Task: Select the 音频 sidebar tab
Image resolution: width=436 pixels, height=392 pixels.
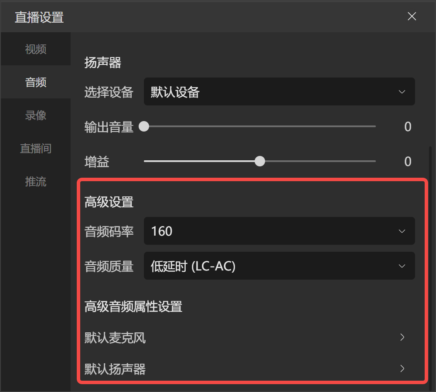Action: click(x=36, y=82)
